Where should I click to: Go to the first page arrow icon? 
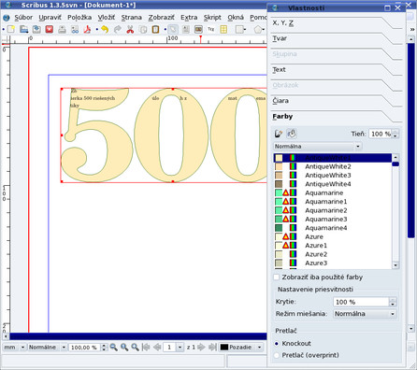pyautogui.click(x=146, y=347)
